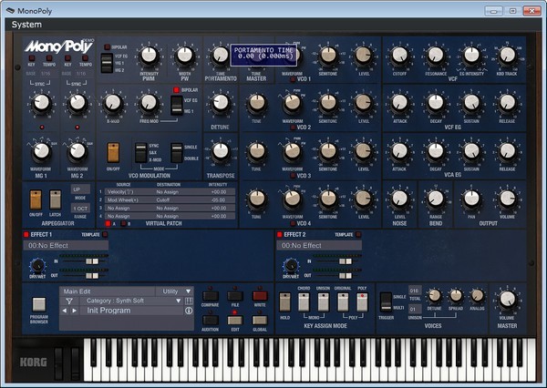
Task: Select the filter funnel icon
Action: 69,301
